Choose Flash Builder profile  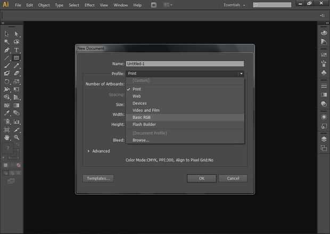coord(185,125)
